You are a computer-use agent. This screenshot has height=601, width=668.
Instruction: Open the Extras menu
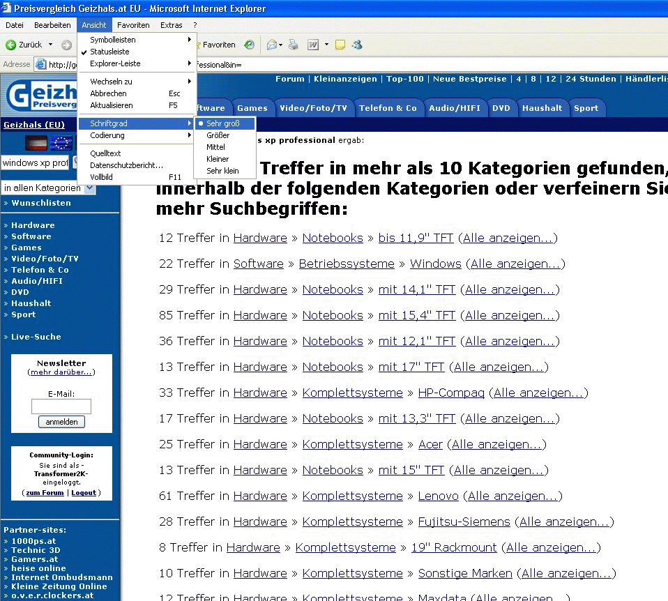172,25
